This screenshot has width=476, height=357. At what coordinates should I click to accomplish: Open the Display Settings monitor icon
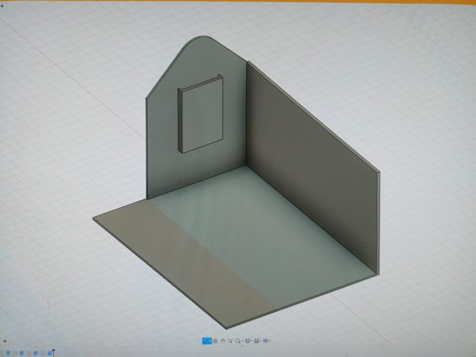tap(248, 341)
